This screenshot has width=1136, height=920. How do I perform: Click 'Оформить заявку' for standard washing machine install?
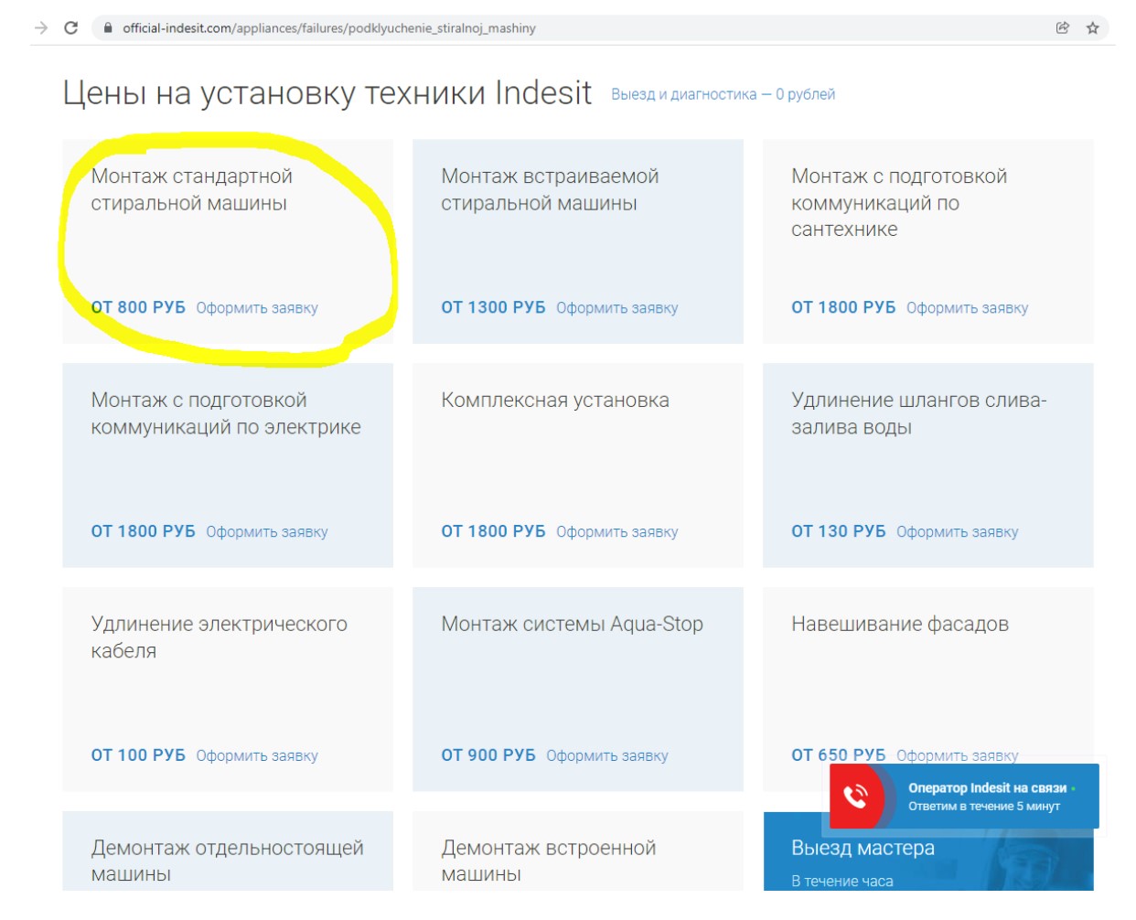(x=257, y=308)
